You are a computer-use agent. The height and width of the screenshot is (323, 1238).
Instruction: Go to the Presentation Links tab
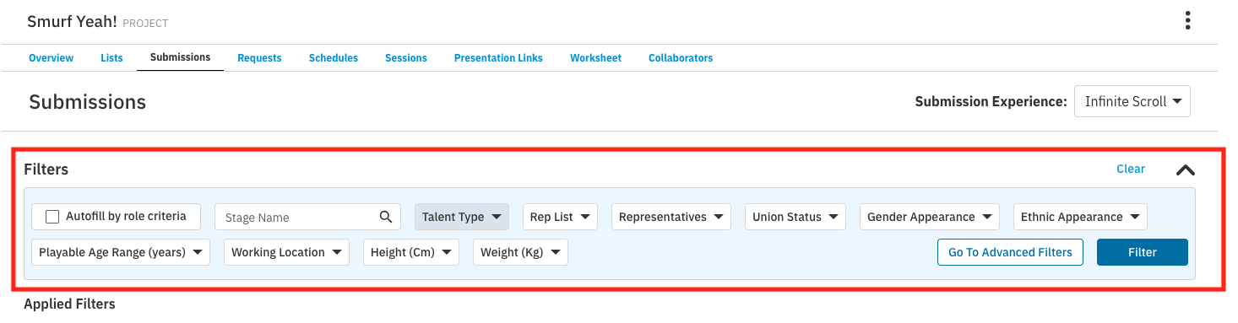(498, 58)
